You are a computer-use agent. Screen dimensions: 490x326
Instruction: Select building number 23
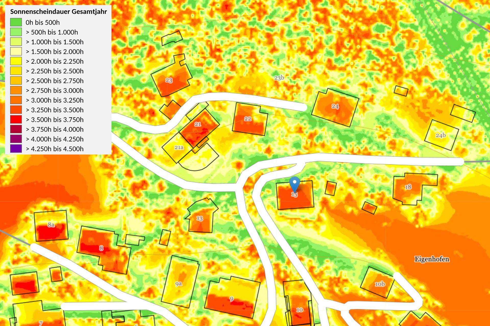pos(169,81)
